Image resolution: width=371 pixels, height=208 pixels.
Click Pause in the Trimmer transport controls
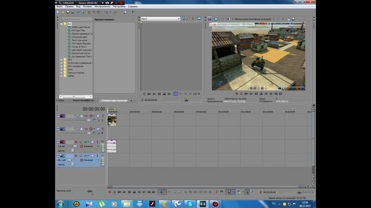(x=159, y=94)
